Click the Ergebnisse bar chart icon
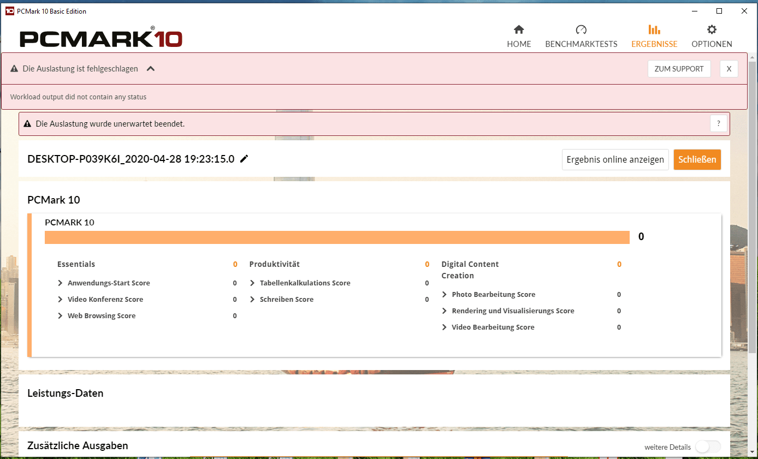This screenshot has height=459, width=758. 654,29
